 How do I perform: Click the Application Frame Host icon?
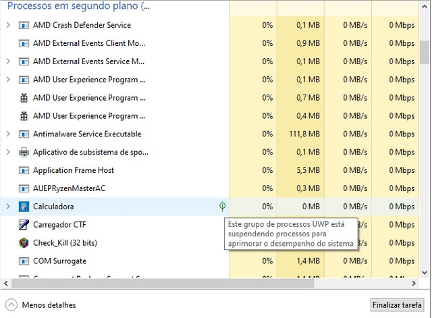(x=24, y=171)
